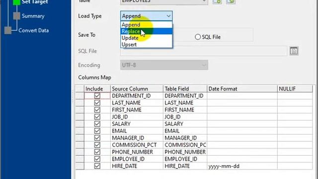Select the COMMISSION_PCT source column cell

(x=137, y=145)
